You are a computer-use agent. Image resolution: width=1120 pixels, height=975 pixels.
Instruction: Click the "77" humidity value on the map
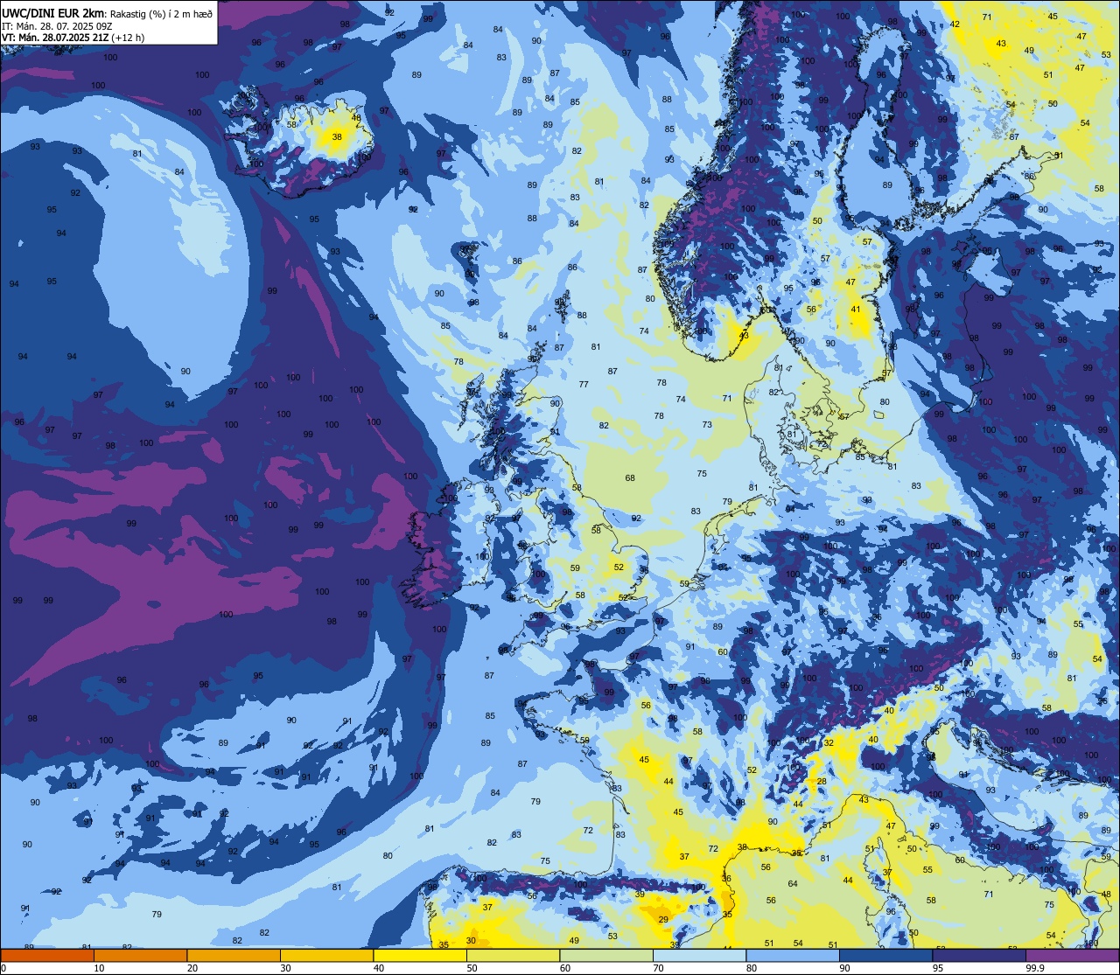[584, 385]
